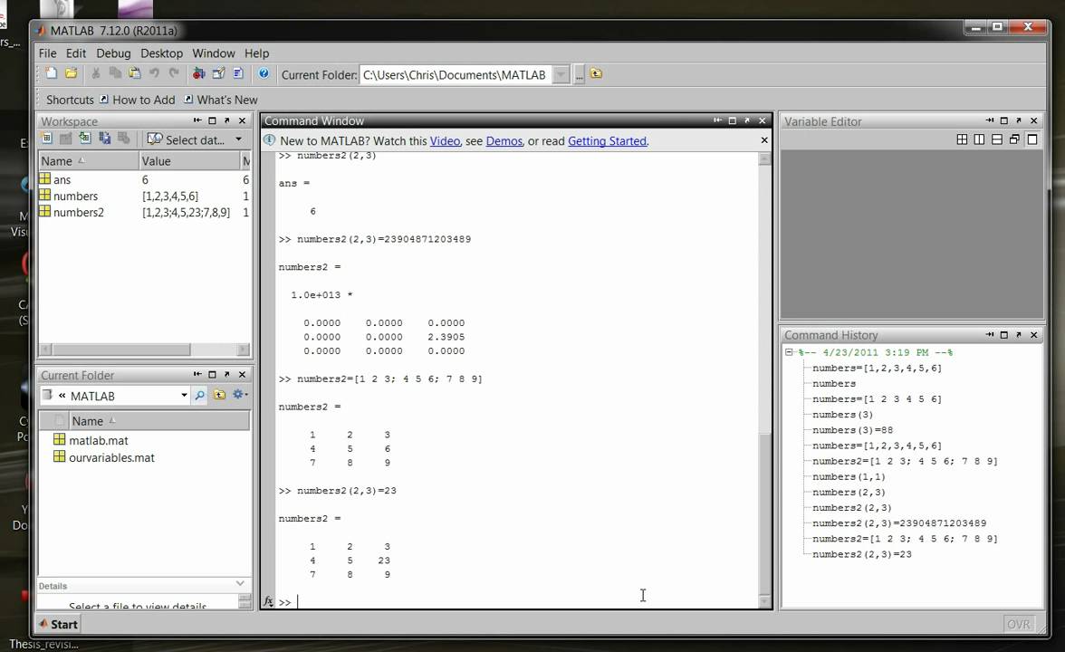Undock the Command History panel
Viewport: 1065px width, 652px height.
click(1019, 334)
